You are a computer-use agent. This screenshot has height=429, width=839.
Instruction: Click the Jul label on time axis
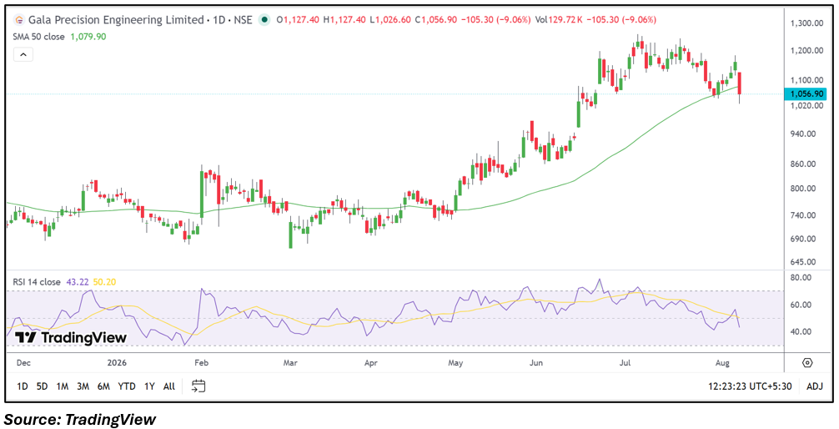point(624,362)
